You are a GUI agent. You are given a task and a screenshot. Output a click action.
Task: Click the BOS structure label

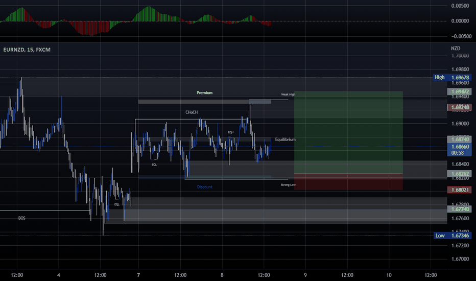(x=22, y=218)
